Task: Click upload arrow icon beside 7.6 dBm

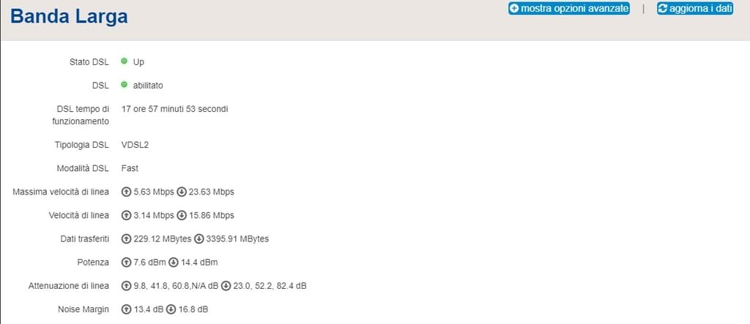Action: (126, 263)
